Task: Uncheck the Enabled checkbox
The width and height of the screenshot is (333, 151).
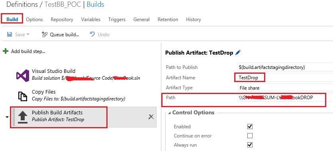Action: point(250,127)
